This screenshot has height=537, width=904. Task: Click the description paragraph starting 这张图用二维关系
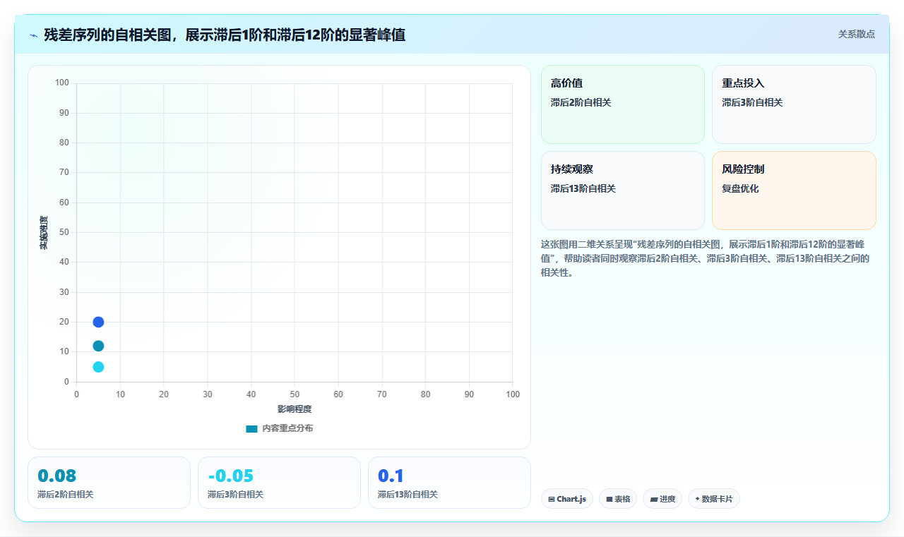pos(706,258)
